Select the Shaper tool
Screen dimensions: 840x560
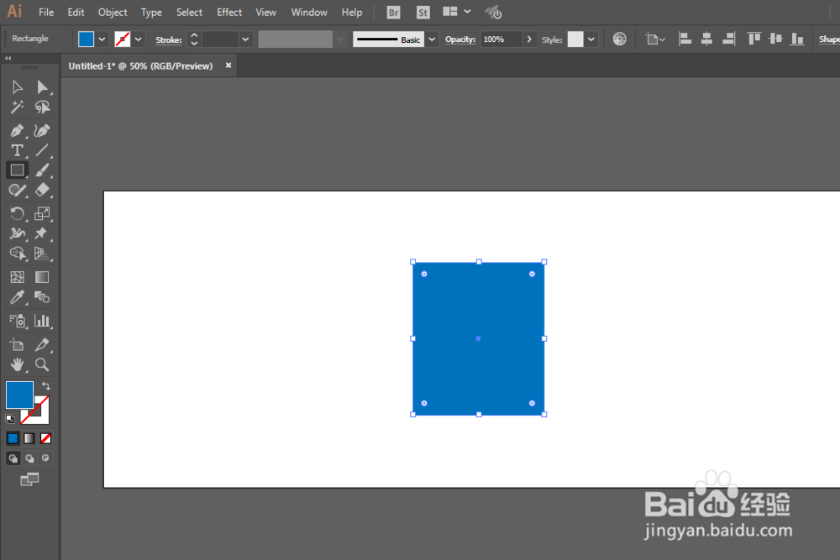[x=17, y=190]
